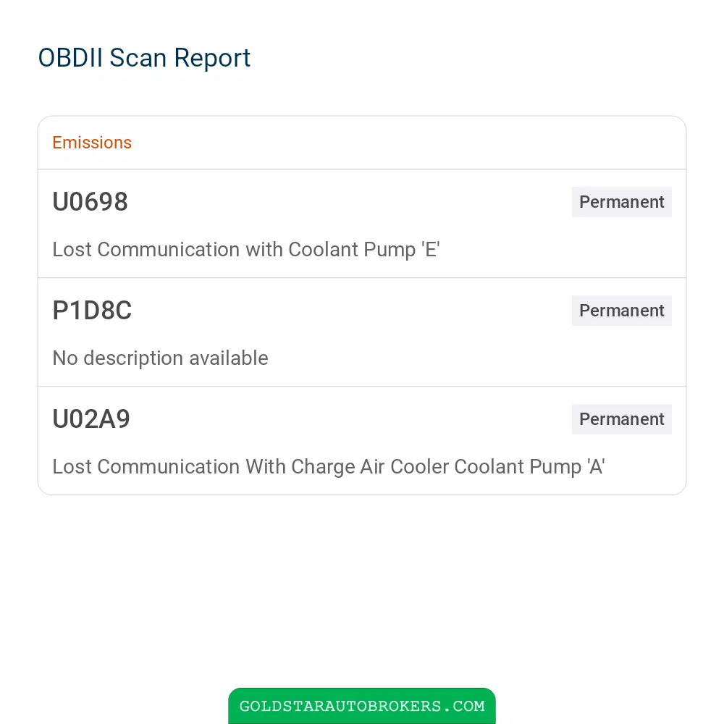Click the OBDII Scan Report heading

[144, 58]
